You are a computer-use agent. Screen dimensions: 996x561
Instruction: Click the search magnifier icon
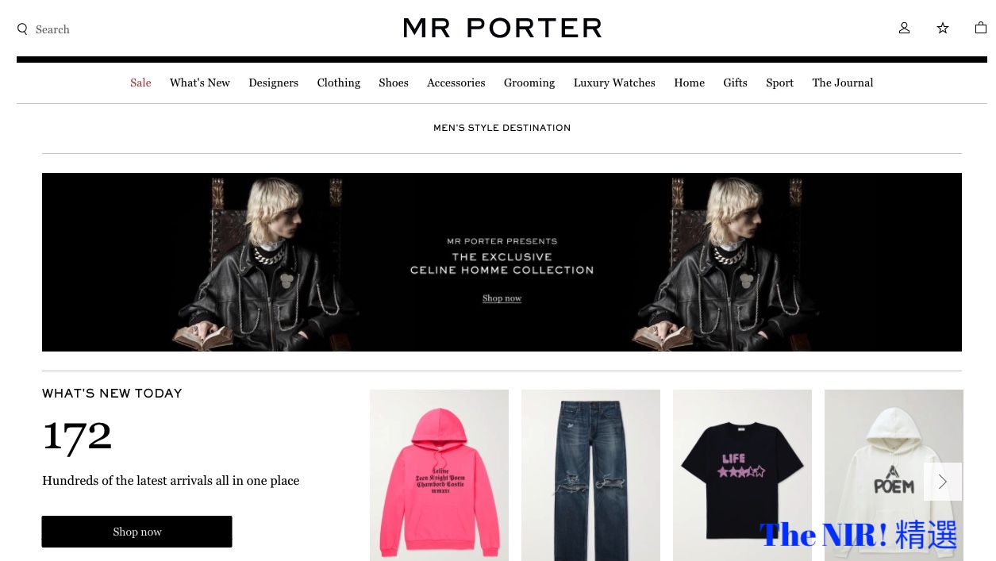click(x=22, y=29)
